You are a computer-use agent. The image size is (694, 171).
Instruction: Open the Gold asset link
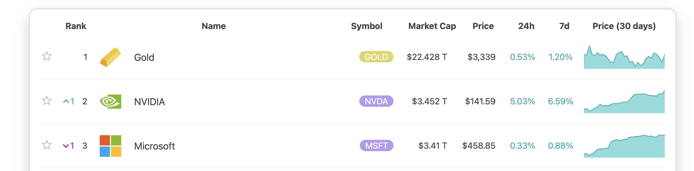[x=144, y=57]
